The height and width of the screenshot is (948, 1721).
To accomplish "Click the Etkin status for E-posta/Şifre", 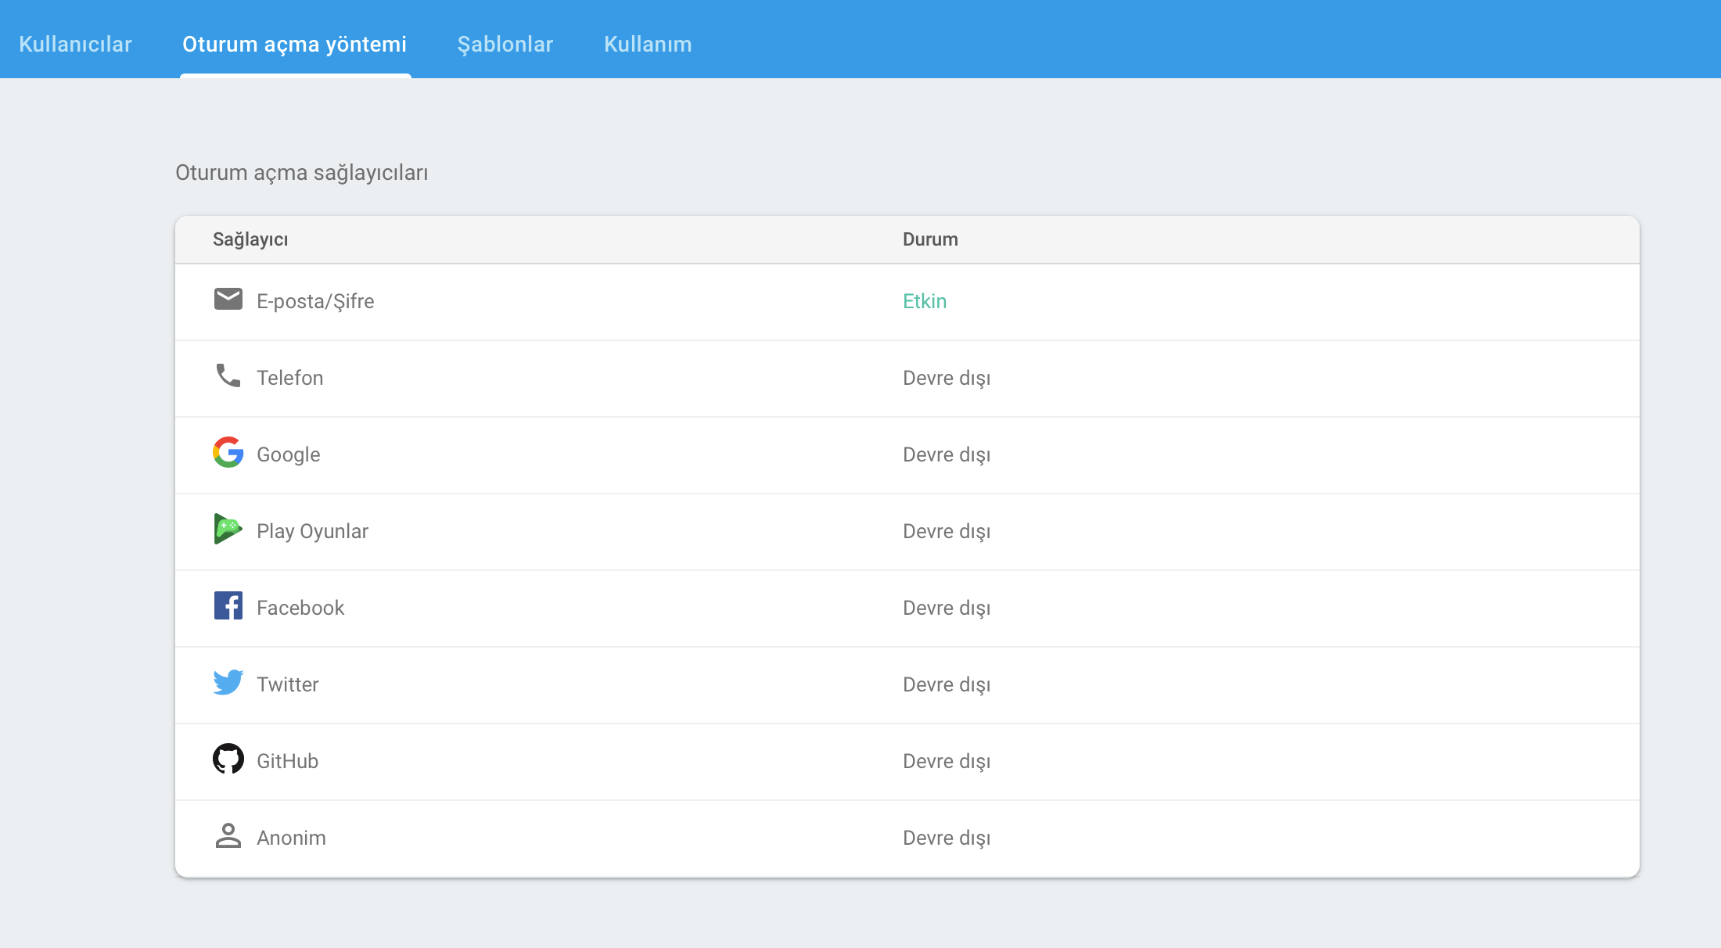I will 925,301.
